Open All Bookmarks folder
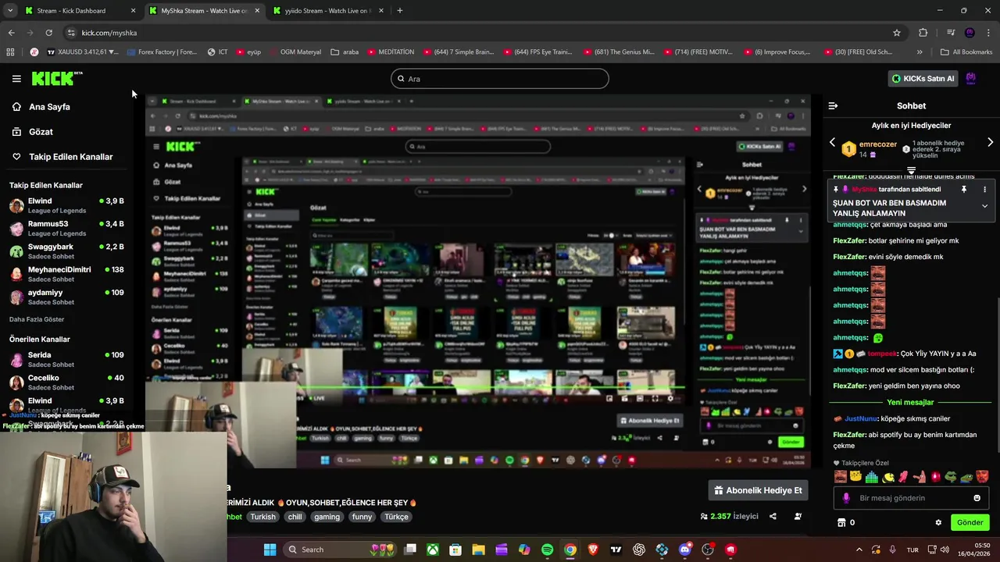Image resolution: width=1000 pixels, height=562 pixels. [x=966, y=52]
